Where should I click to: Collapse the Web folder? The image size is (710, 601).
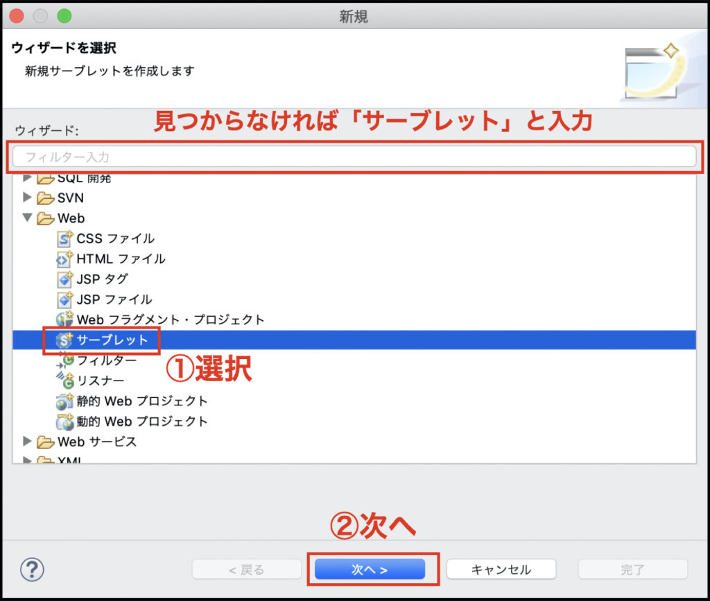[x=27, y=218]
